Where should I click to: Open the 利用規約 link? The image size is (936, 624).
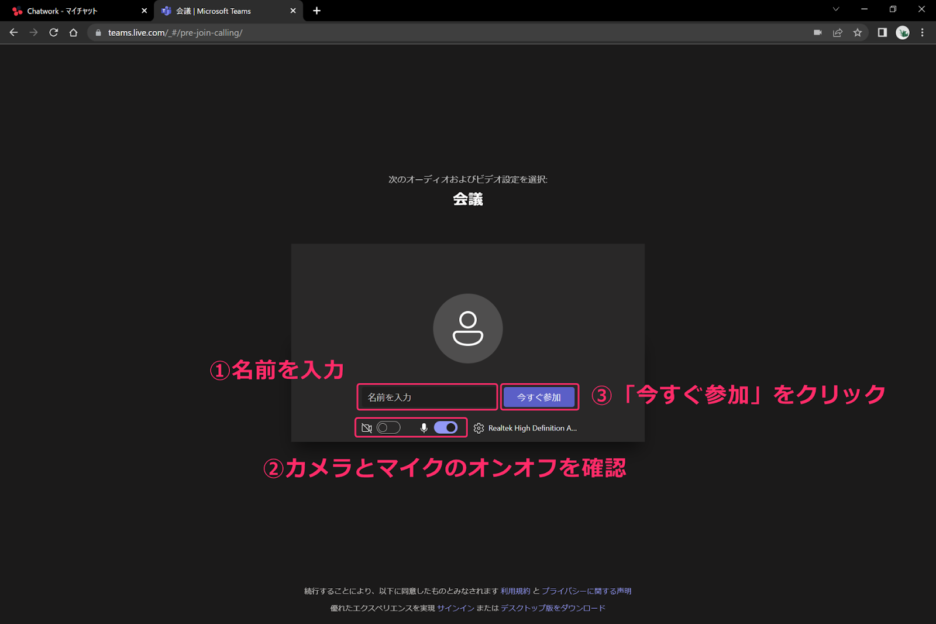pos(515,591)
